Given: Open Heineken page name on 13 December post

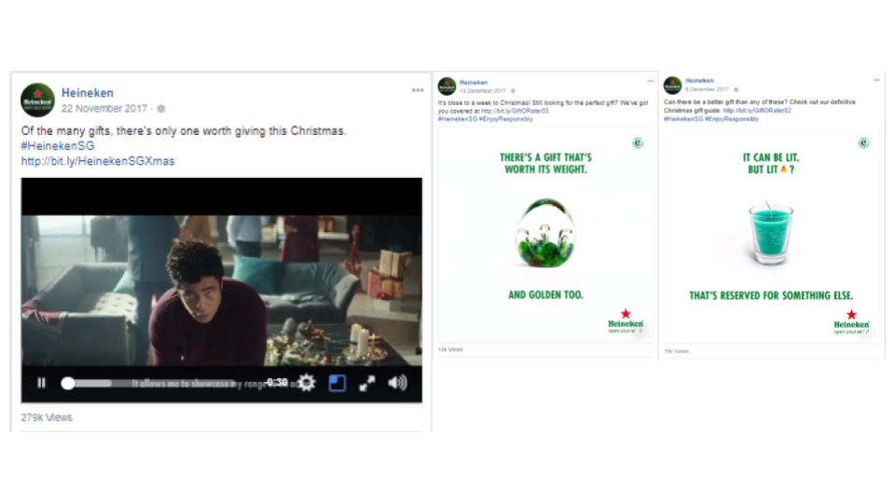Looking at the screenshot, I should [474, 82].
